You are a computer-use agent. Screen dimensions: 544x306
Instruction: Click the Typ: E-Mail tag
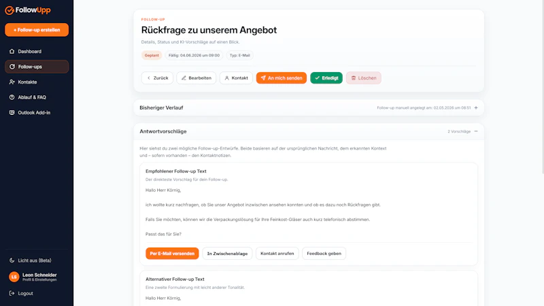pos(240,55)
